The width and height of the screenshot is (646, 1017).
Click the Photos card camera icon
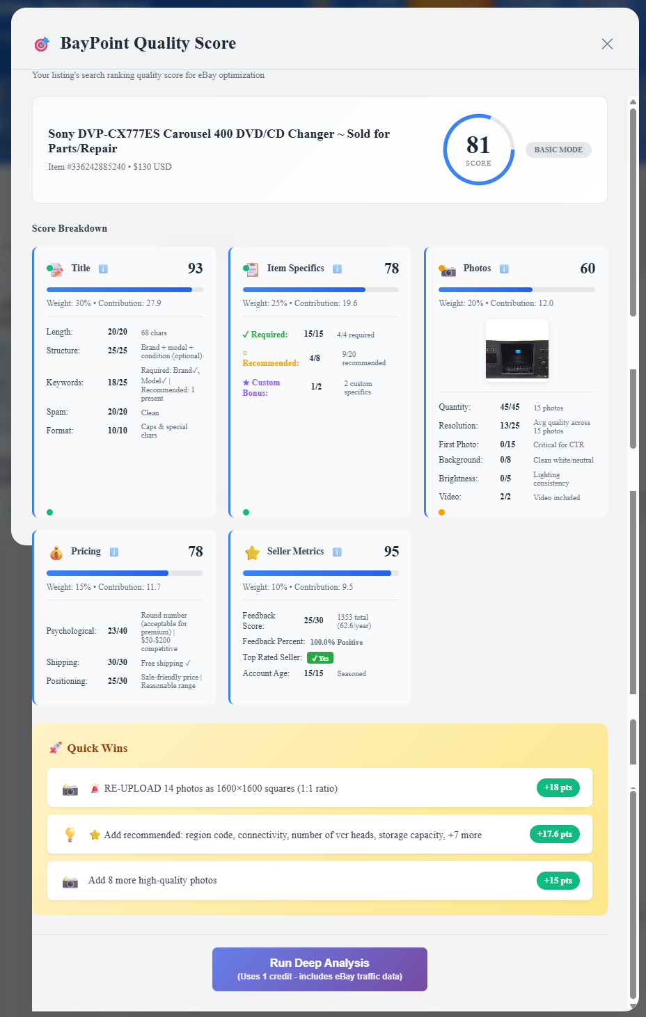click(448, 270)
